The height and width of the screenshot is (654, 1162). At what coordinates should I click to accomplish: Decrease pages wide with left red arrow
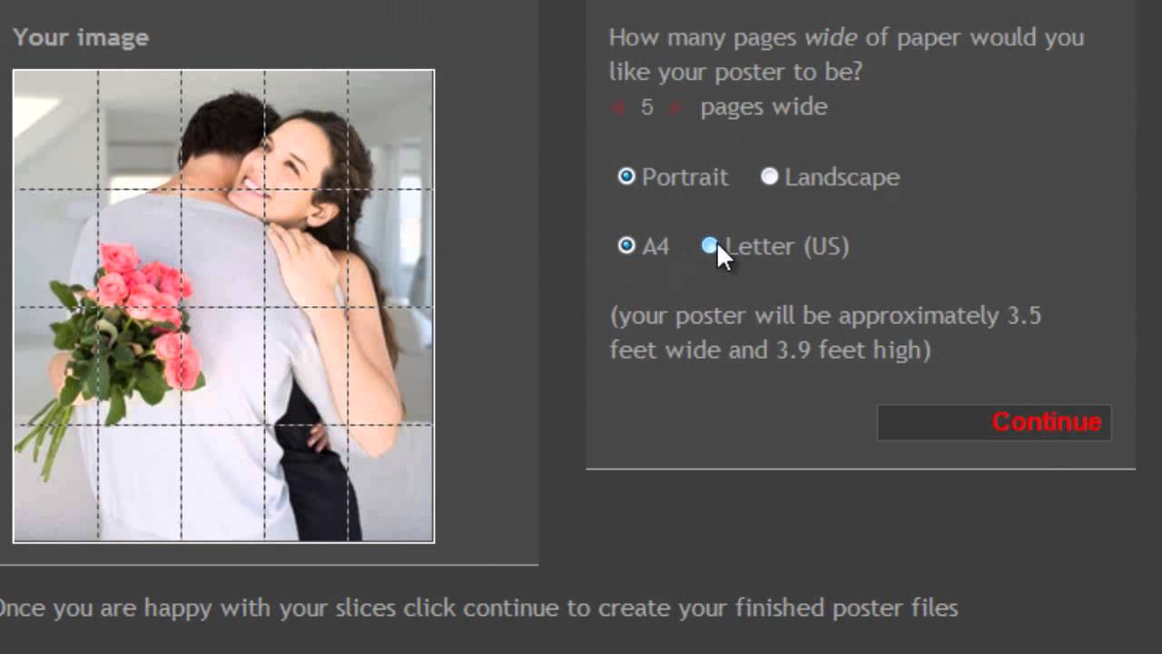point(619,108)
